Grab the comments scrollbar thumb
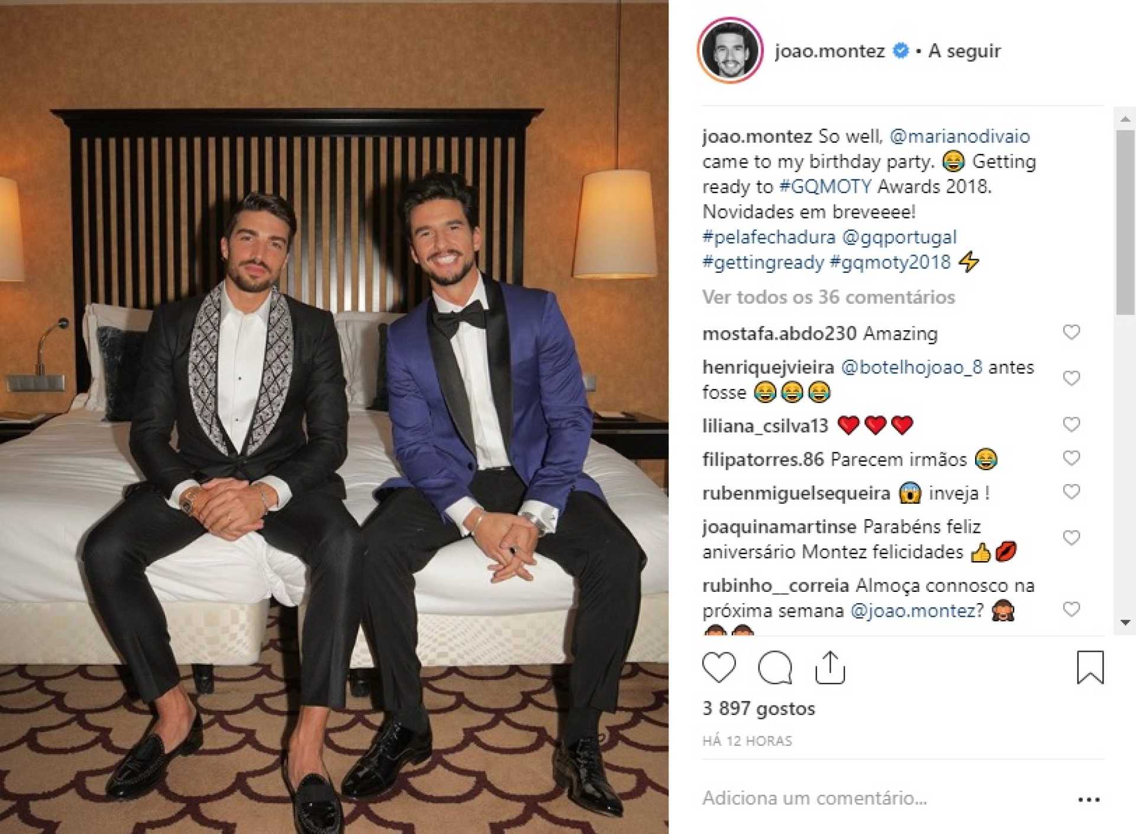The image size is (1136, 834). (1125, 222)
